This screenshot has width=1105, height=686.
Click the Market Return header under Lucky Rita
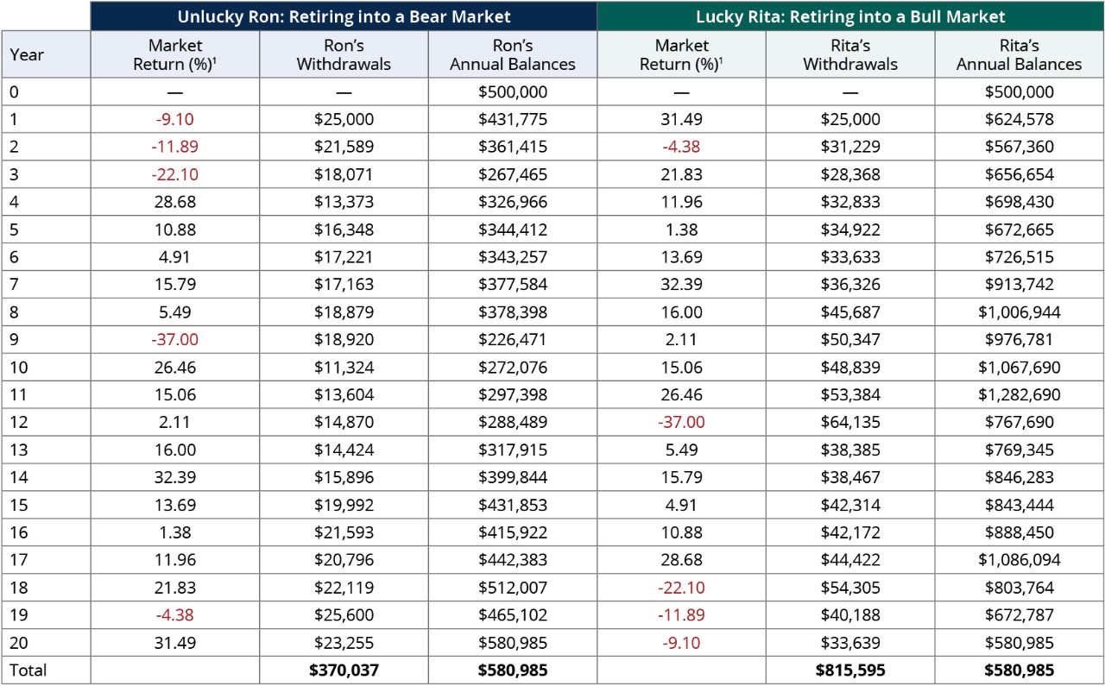681,54
